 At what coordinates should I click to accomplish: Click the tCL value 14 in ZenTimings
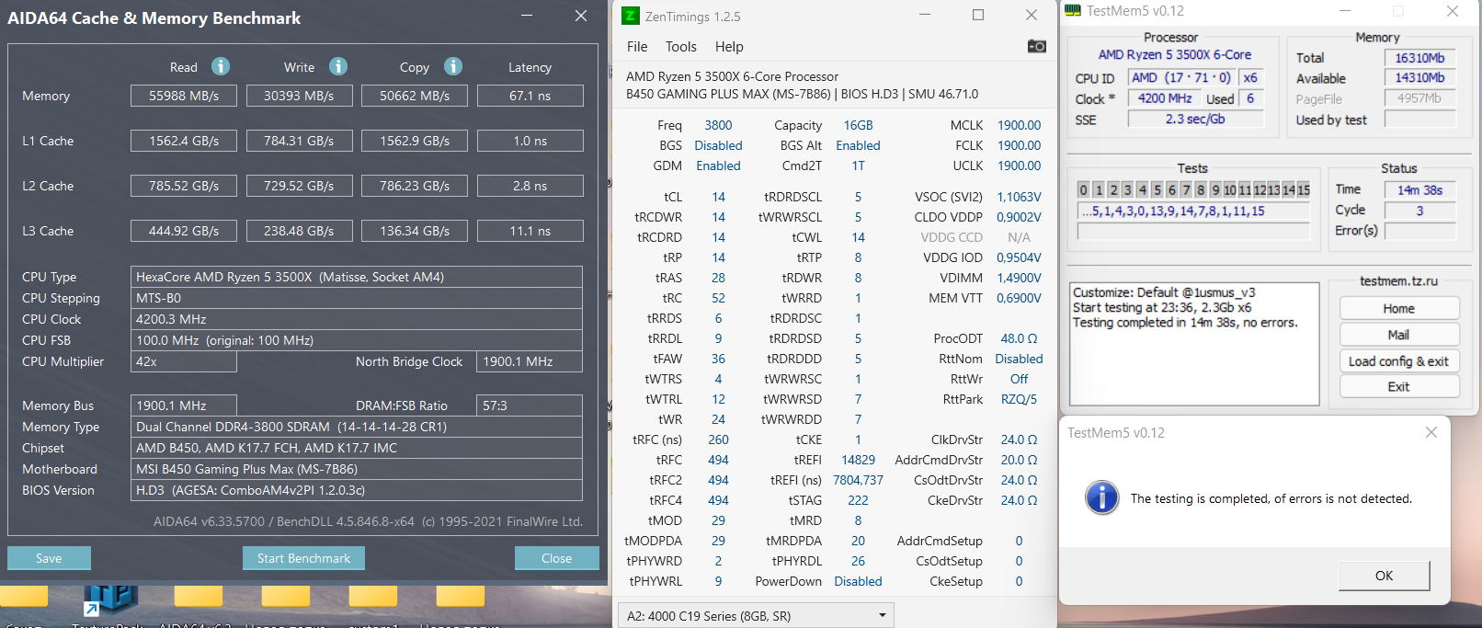click(718, 197)
